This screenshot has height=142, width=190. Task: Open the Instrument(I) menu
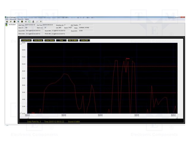pos(13,19)
